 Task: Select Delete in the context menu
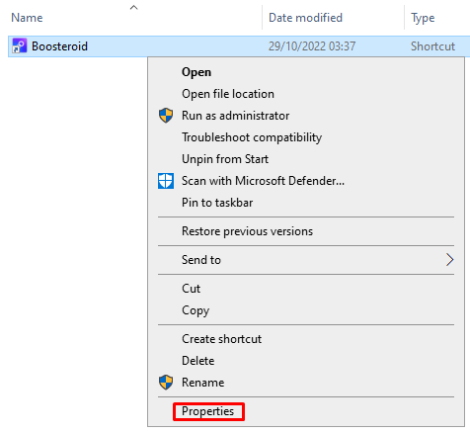198,361
